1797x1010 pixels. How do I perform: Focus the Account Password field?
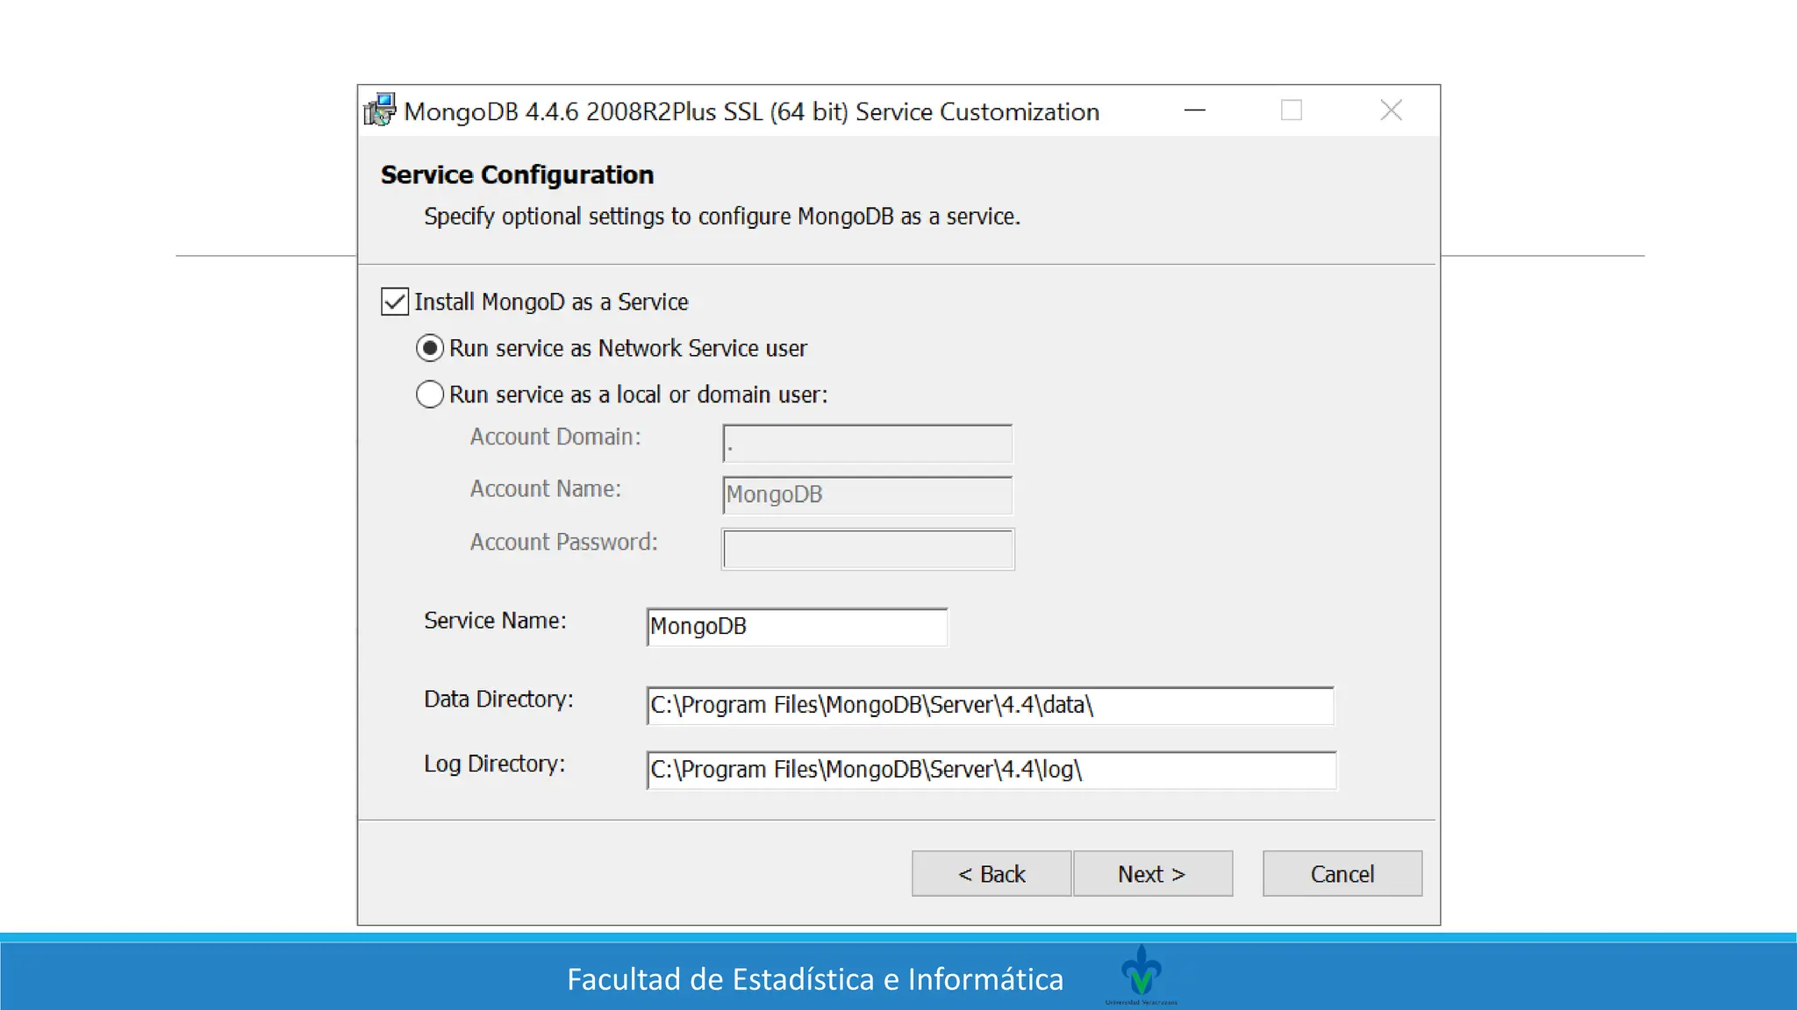867,549
